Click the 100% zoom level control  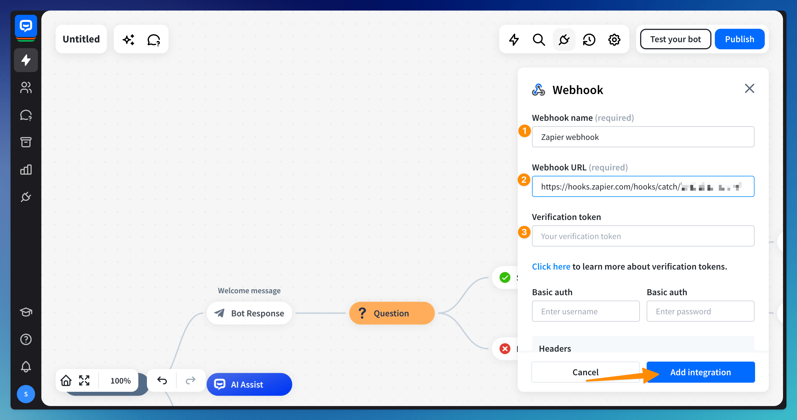120,381
